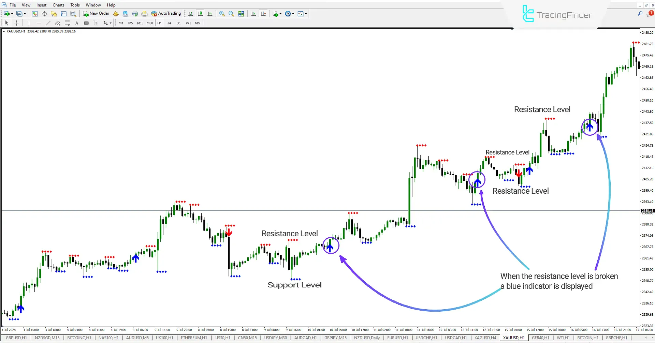Print the current chart
Screen dimensions: 655x343
(x=144, y=14)
